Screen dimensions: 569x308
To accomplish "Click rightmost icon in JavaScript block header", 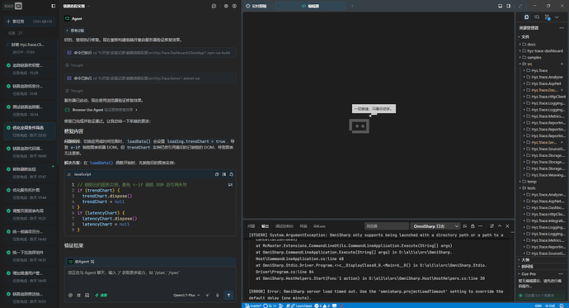I will 231,174.
